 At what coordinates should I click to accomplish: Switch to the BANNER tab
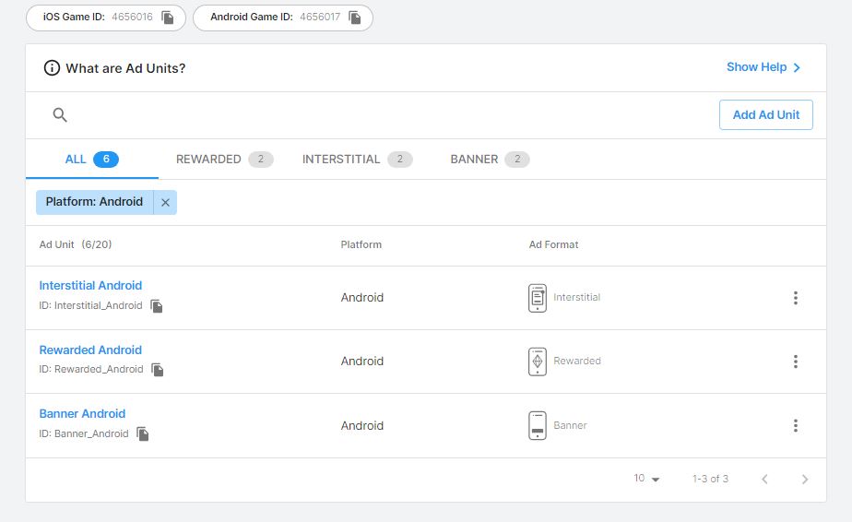pos(489,160)
